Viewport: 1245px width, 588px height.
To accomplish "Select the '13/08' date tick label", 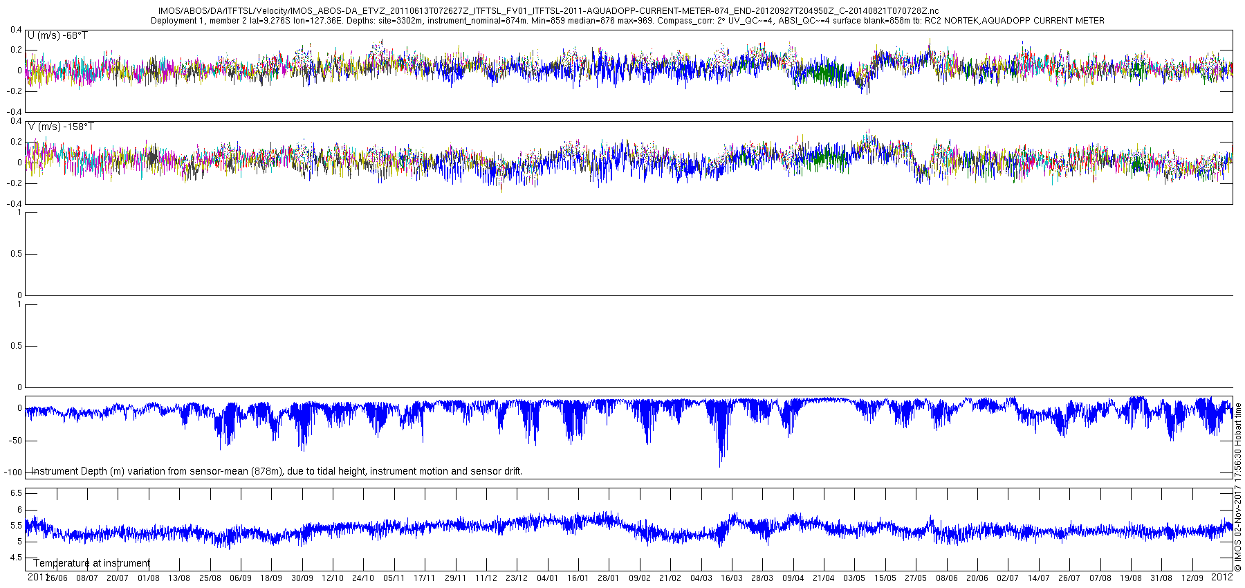I will (179, 578).
